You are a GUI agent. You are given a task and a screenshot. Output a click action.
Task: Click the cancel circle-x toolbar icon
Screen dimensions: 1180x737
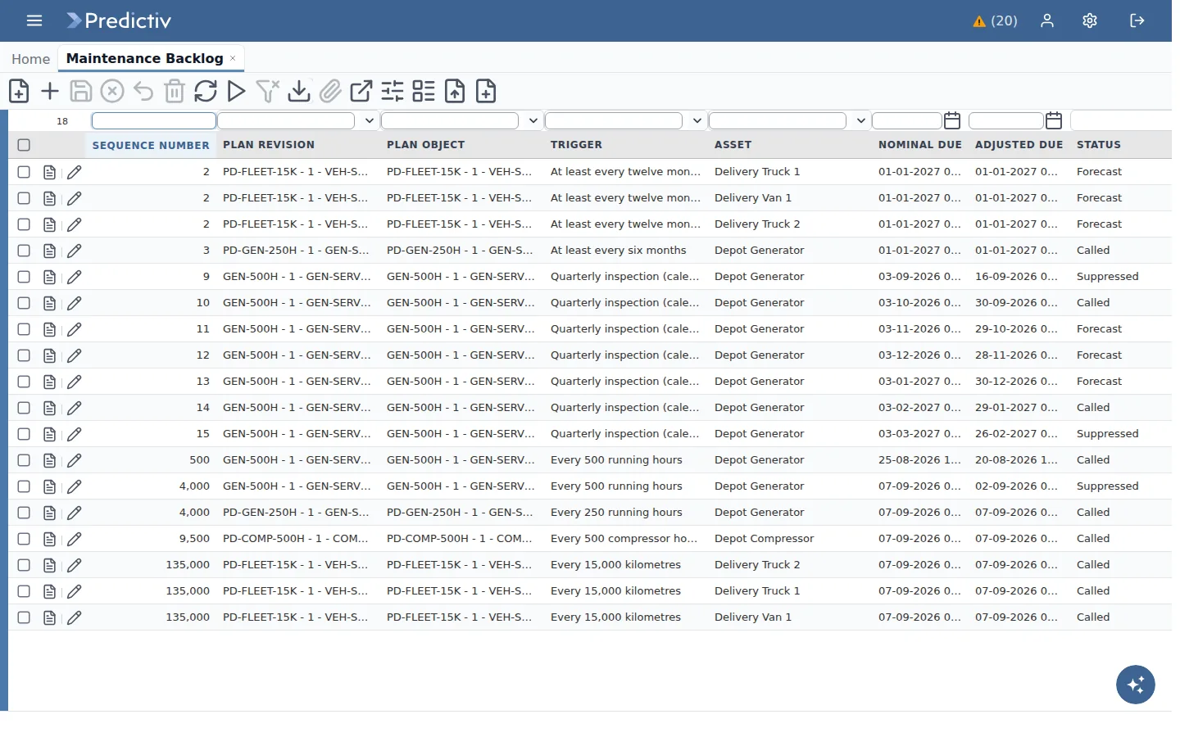pos(112,91)
